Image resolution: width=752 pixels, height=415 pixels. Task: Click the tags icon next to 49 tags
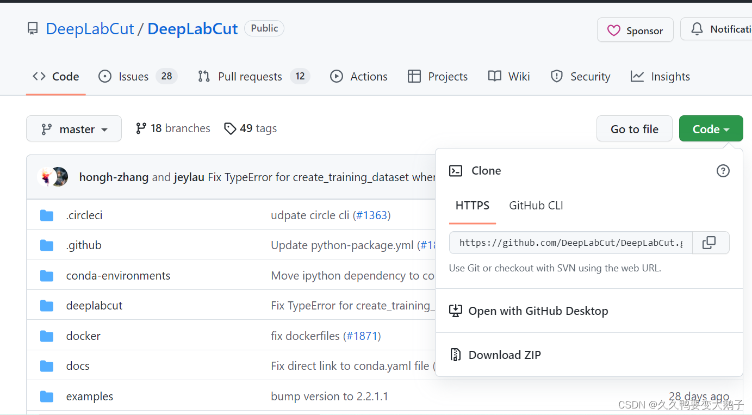[230, 128]
